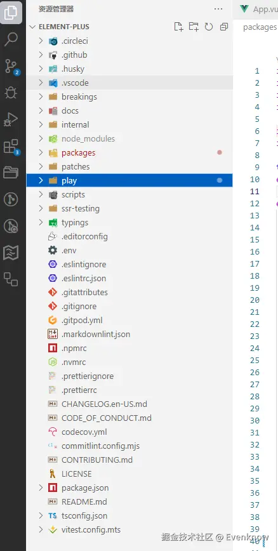The height and width of the screenshot is (551, 278).
Task: Click the New Folder icon
Action: click(194, 27)
